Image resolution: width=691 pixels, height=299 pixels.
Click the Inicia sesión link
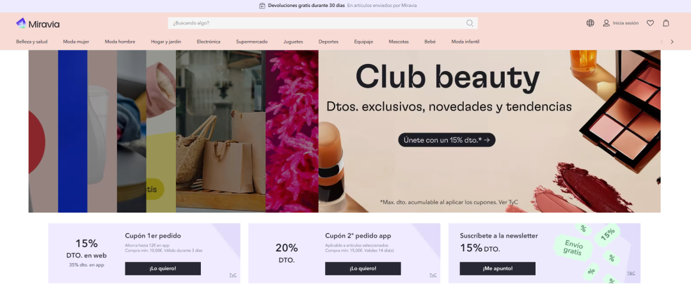625,23
